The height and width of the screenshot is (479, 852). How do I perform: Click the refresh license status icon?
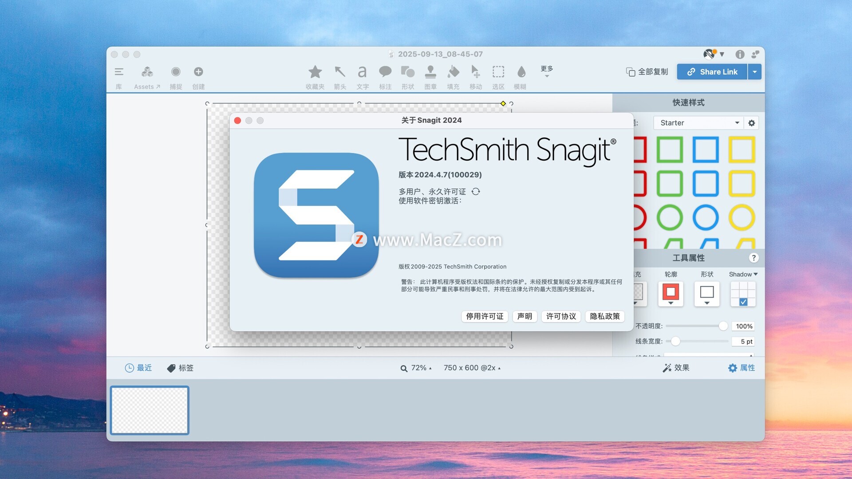(x=476, y=192)
